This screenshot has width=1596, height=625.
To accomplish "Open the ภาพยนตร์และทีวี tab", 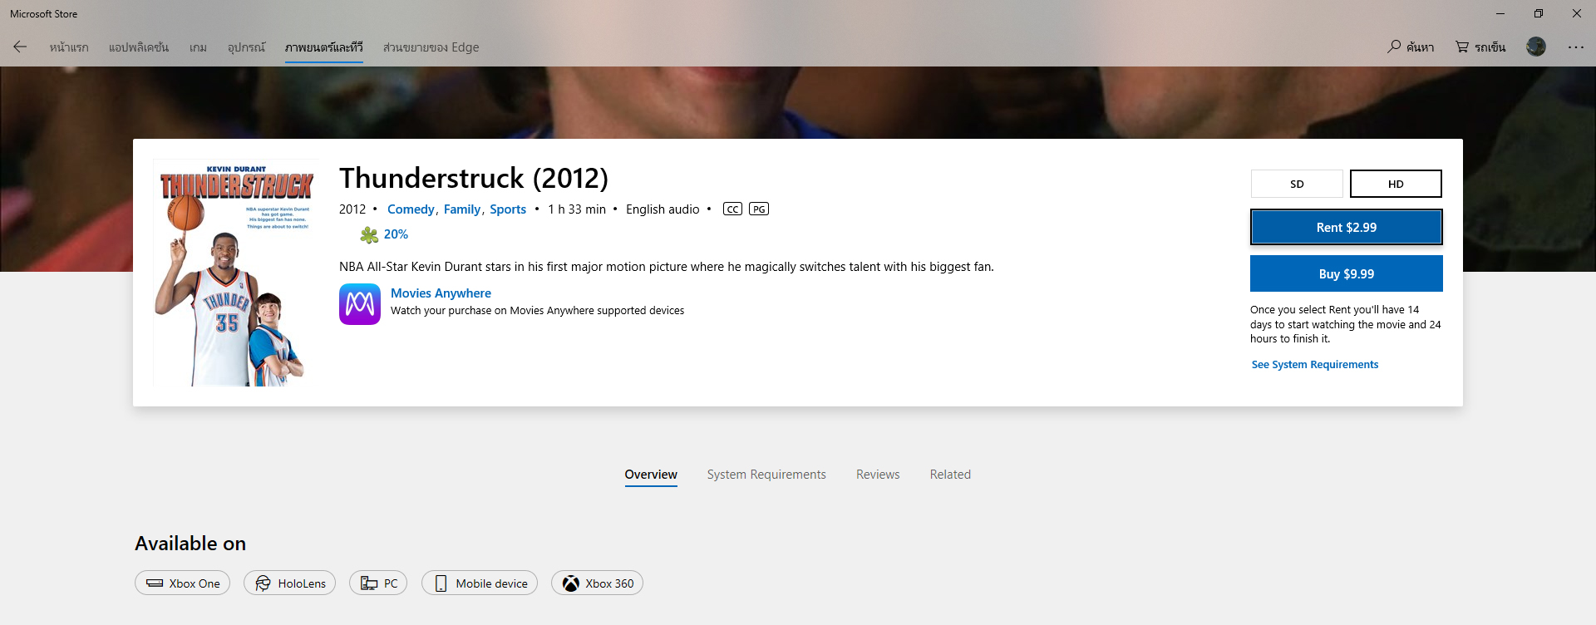I will 324,47.
